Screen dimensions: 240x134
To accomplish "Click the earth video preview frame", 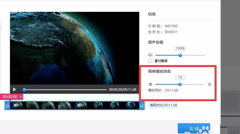I will [75, 48].
